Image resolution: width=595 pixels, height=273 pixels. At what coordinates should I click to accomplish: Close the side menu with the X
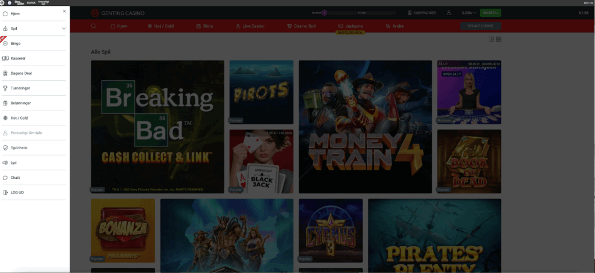click(64, 12)
